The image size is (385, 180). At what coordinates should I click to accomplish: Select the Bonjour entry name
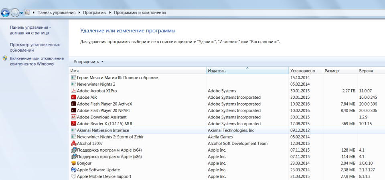coord(84,163)
